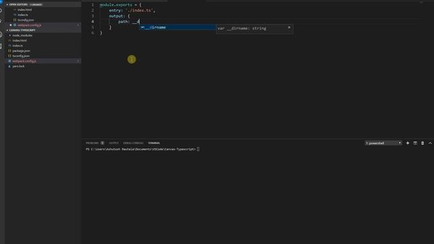Select webpack.config.js in Open Editors list
The width and height of the screenshot is (434, 244).
29,25
